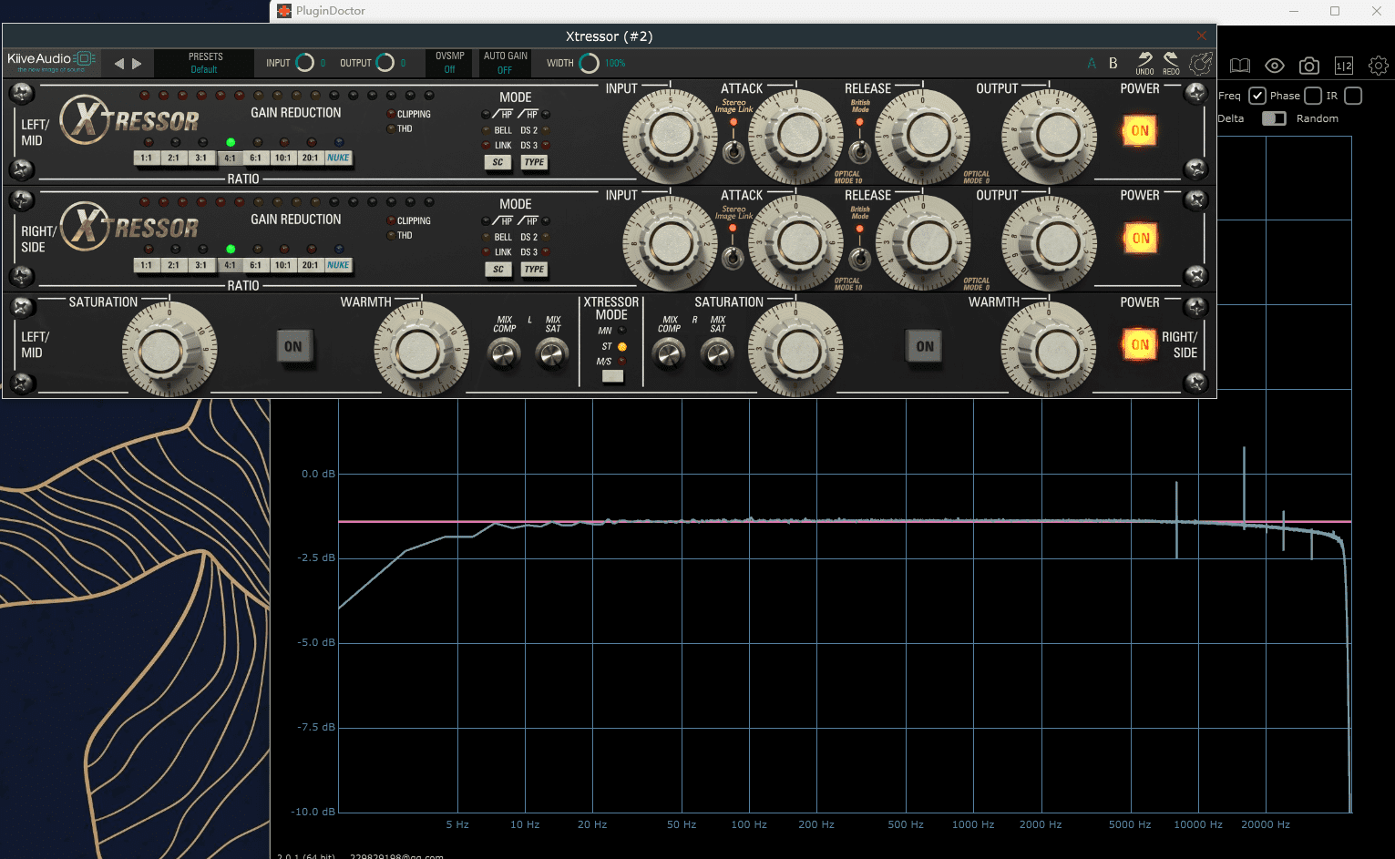Adjust the global Output ring knob

(385, 63)
